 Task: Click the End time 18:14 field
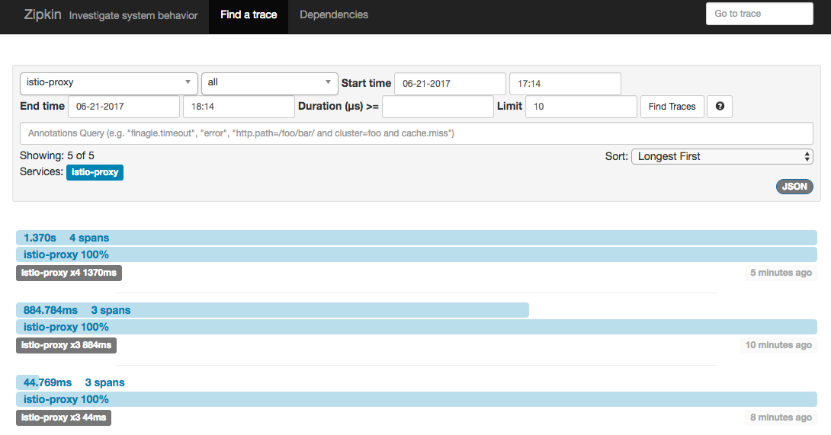239,107
